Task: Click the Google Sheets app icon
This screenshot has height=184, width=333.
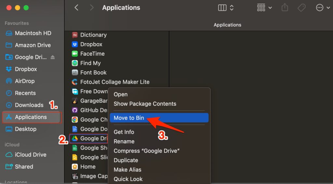Action: pos(75,148)
